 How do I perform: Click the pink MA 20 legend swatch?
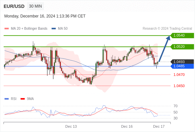point(7,29)
